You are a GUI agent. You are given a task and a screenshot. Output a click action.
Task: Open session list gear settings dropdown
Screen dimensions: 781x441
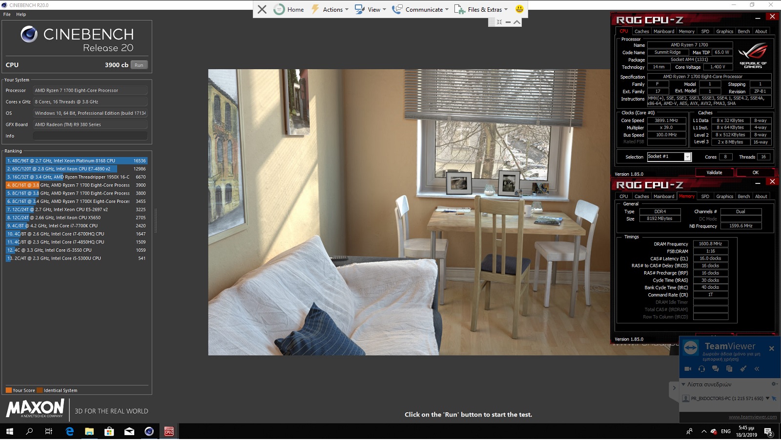coord(774,384)
